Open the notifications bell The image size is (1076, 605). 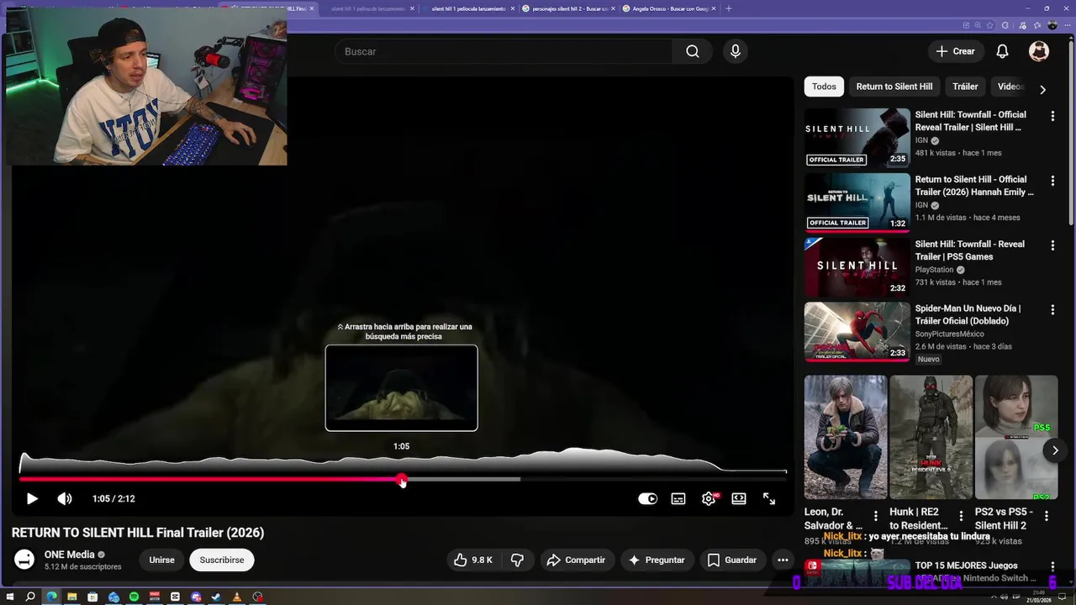click(x=1002, y=51)
